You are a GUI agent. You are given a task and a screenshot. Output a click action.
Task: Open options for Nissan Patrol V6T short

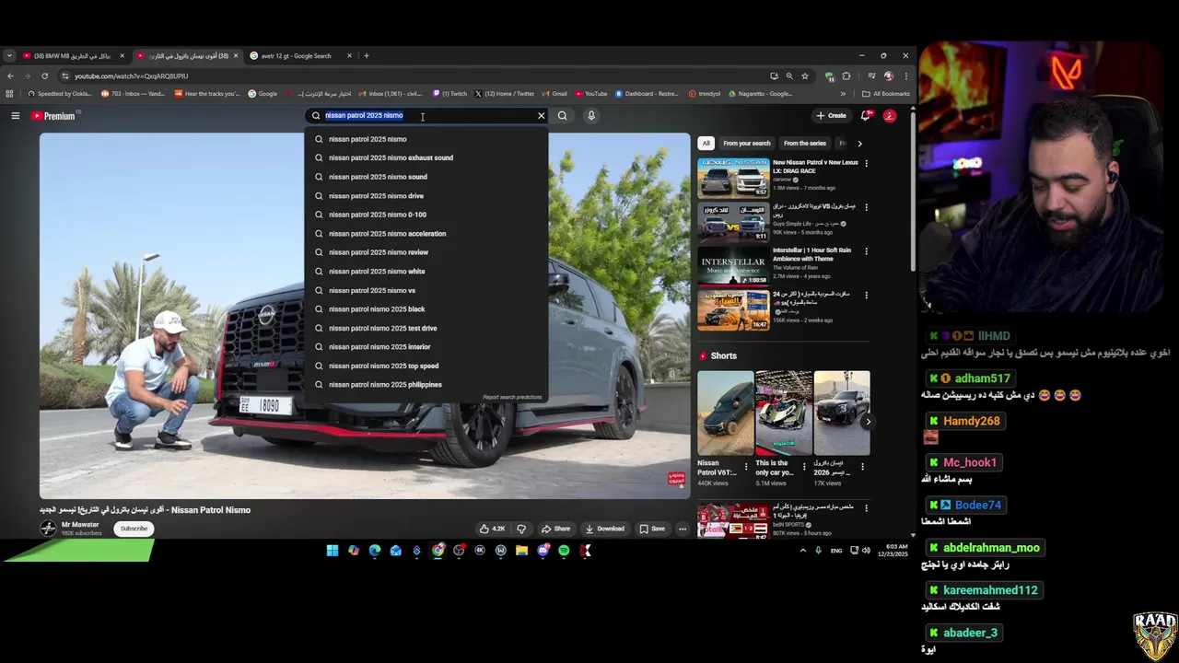pyautogui.click(x=745, y=467)
